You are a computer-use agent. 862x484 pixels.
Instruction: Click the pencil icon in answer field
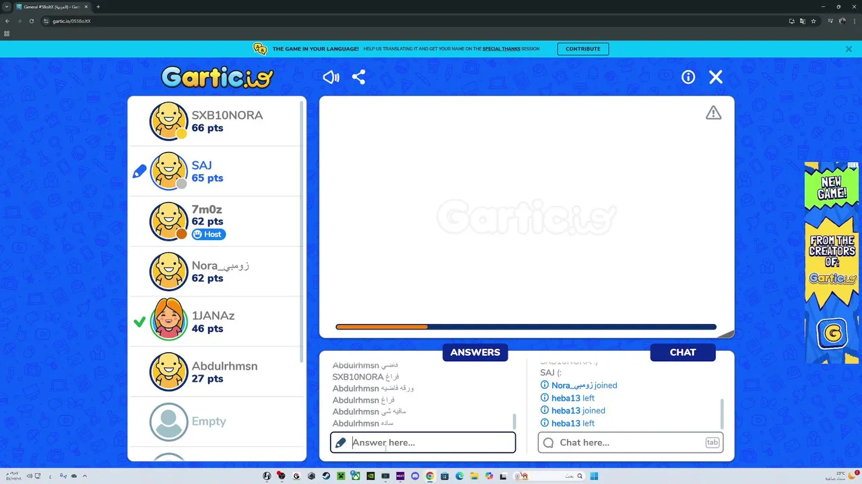341,442
